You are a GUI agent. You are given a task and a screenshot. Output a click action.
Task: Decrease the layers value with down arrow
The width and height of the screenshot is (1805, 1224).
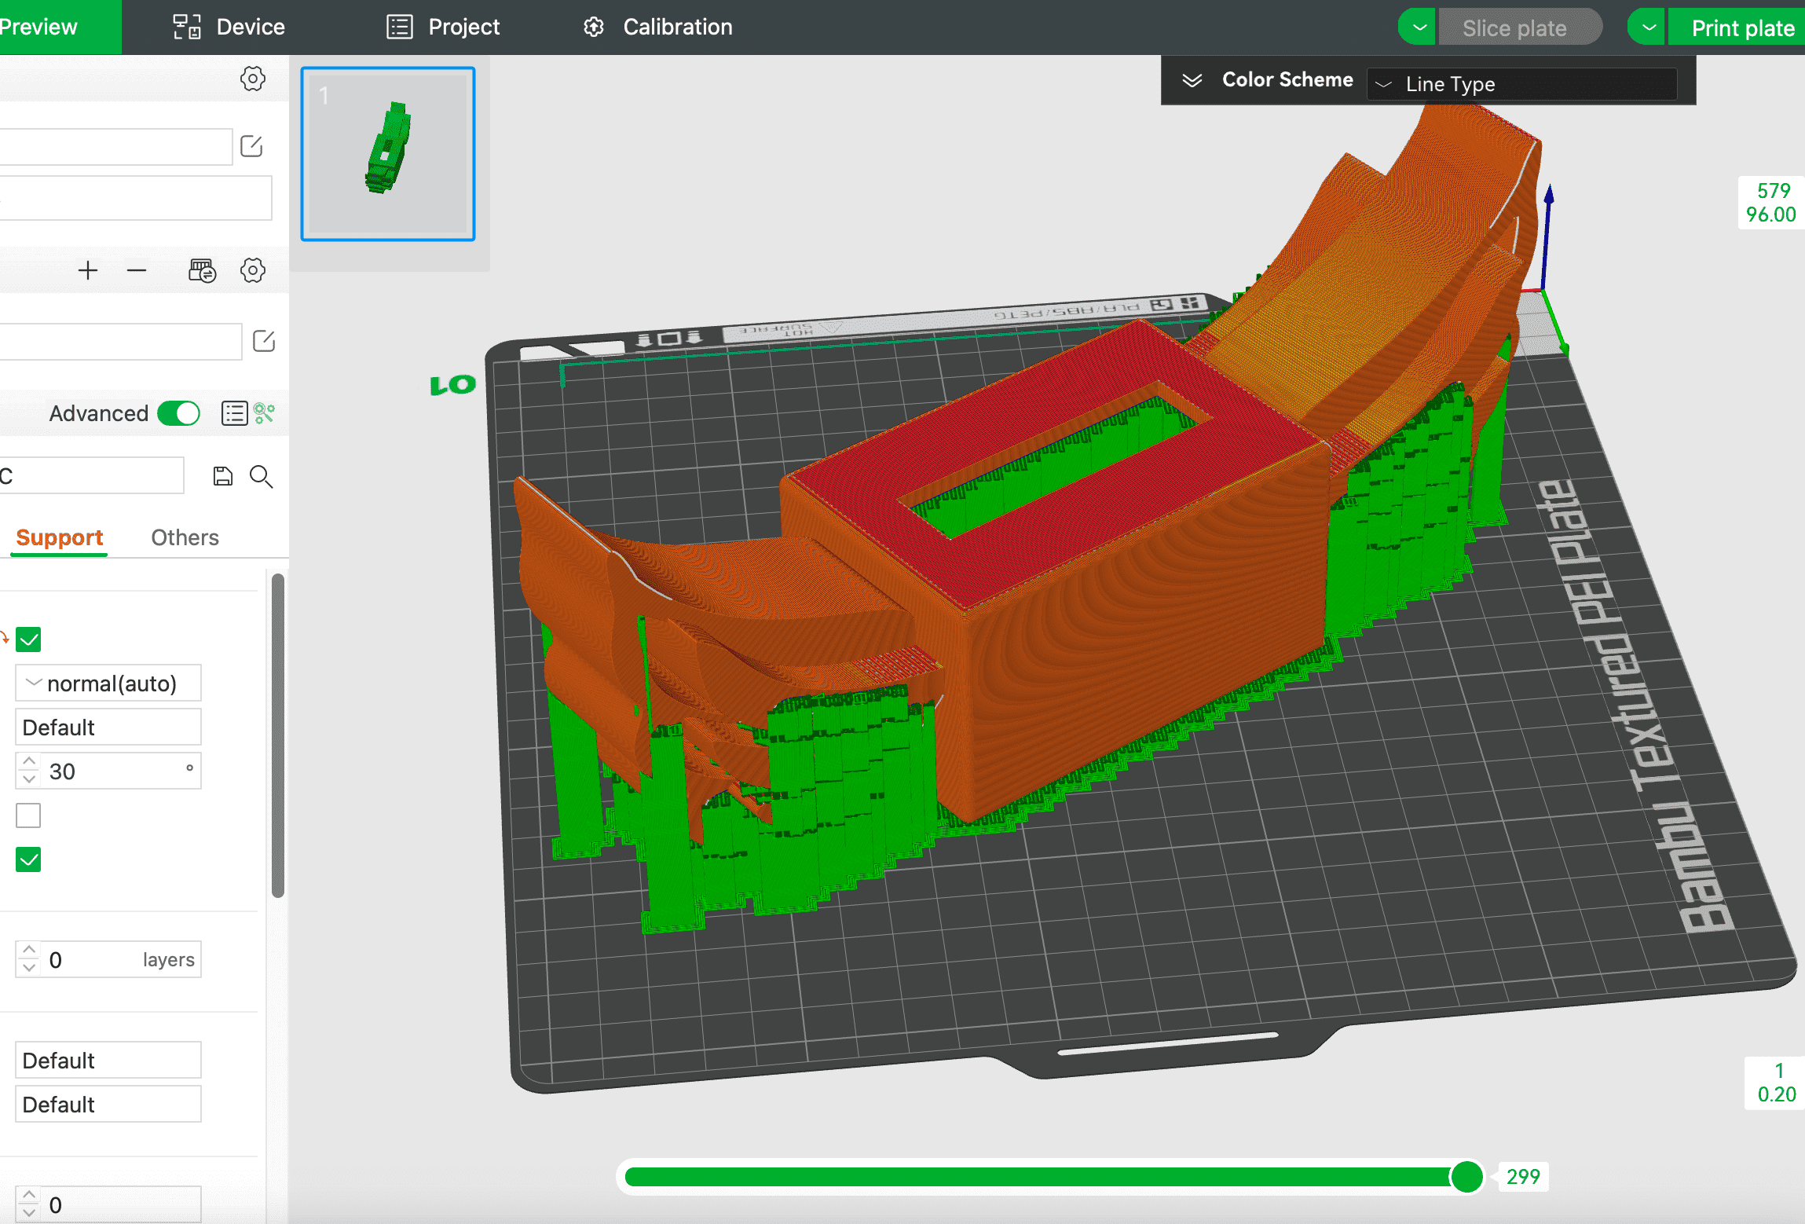[x=29, y=968]
